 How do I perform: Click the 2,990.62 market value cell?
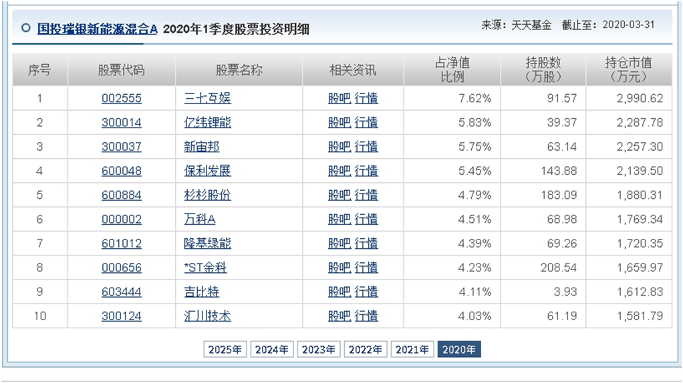(629, 98)
